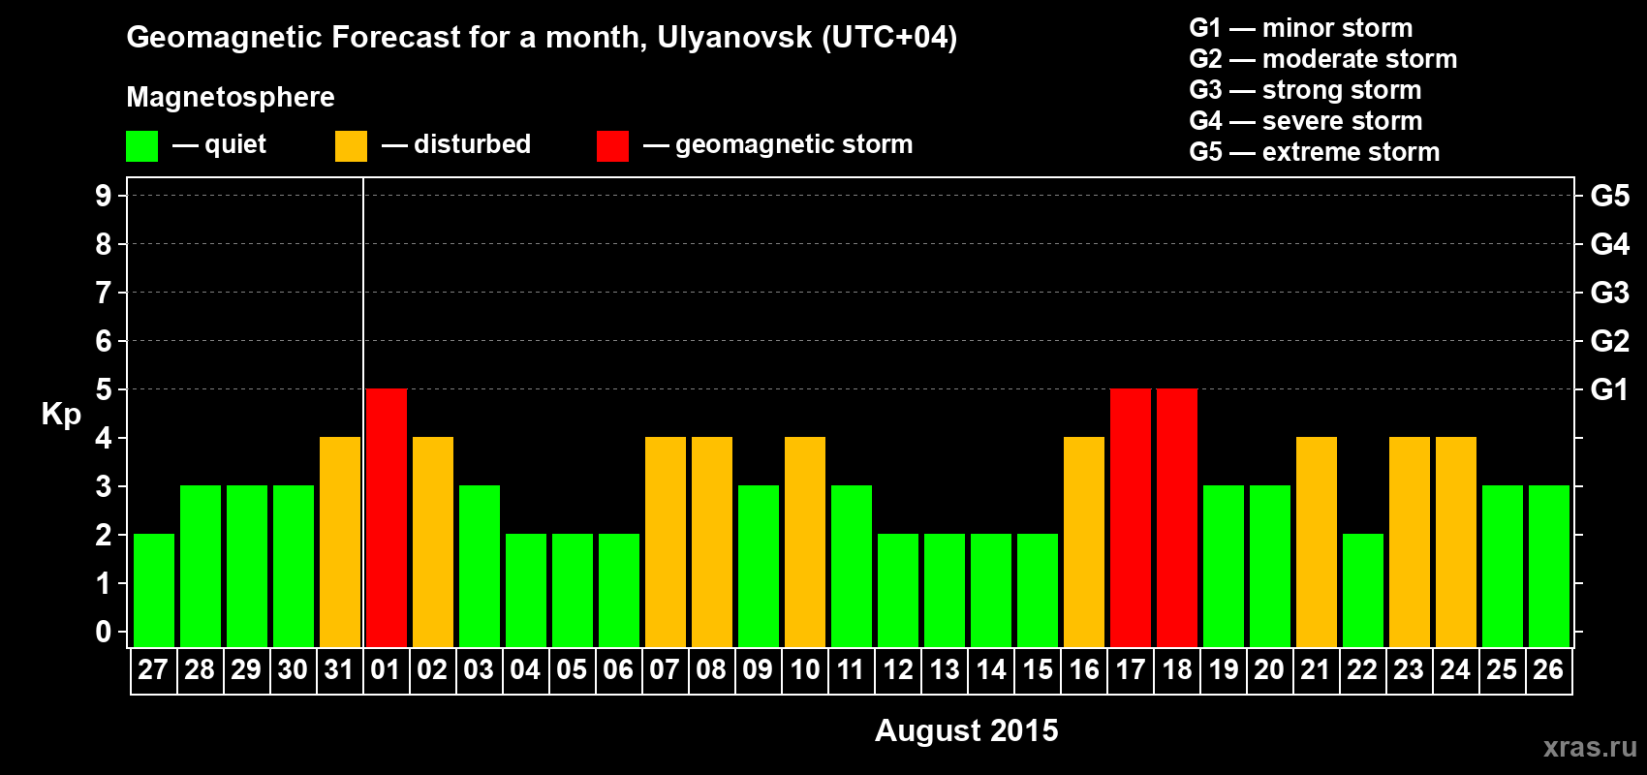Click the Kp axis value 9

(104, 196)
